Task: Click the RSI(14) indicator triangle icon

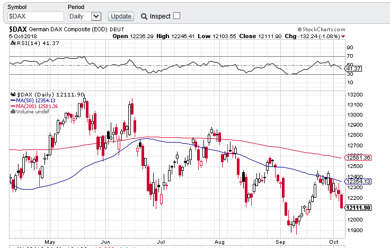Action: coord(13,43)
